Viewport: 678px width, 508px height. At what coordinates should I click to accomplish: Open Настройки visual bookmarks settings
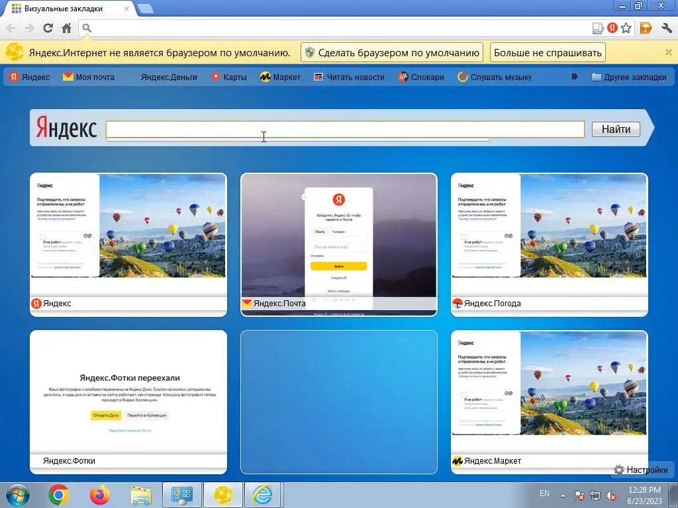641,470
